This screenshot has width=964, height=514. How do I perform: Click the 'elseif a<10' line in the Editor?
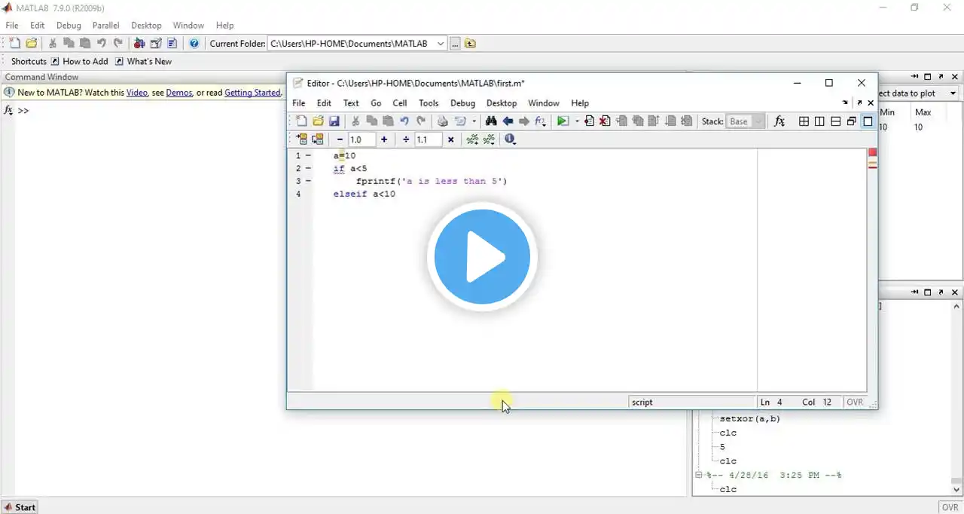click(365, 194)
